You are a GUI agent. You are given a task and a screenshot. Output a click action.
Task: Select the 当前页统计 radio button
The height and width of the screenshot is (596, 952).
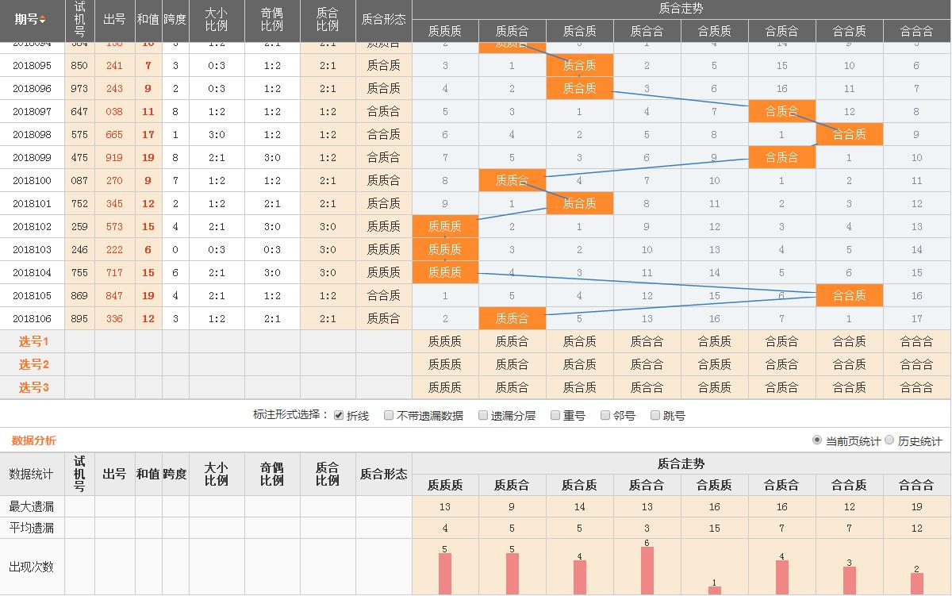tap(817, 440)
